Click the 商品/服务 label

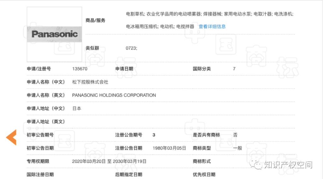click(x=95, y=20)
